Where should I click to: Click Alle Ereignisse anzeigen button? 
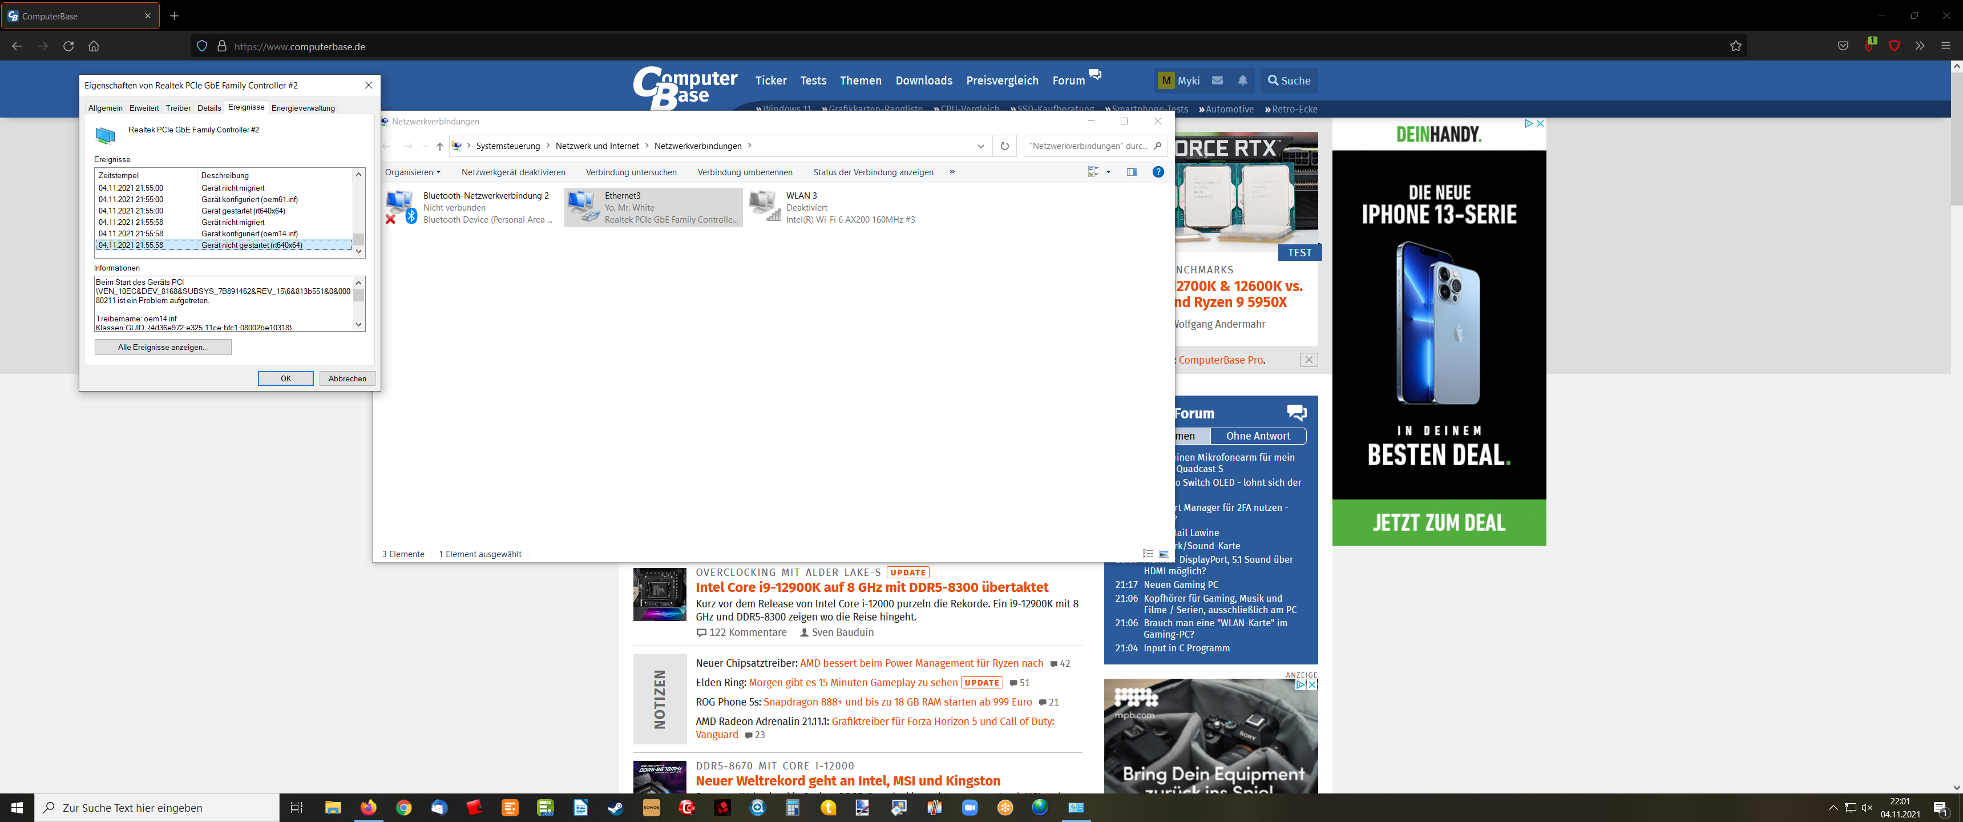click(163, 347)
